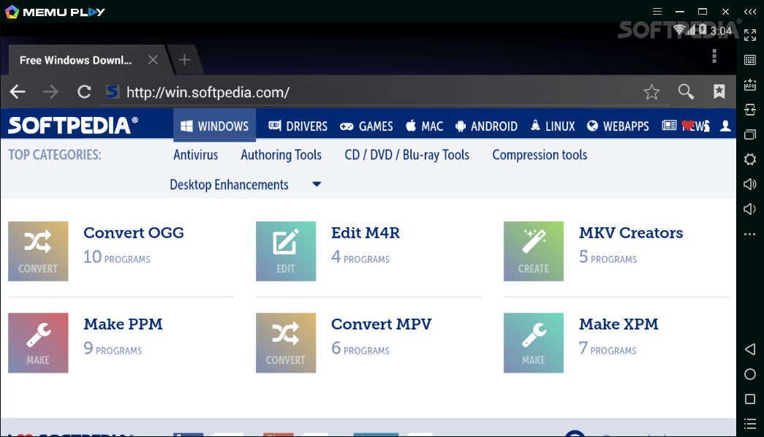Open the WEBAPPS section
Image resolution: width=764 pixels, height=437 pixels.
click(618, 126)
